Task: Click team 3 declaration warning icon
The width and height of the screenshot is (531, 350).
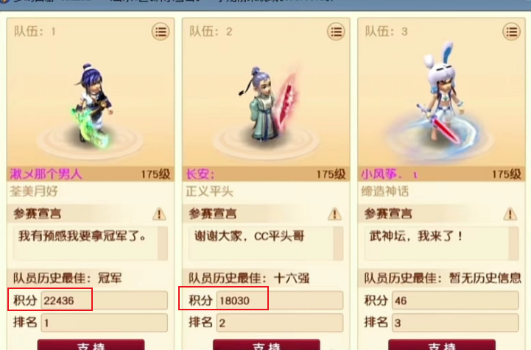Action: tap(510, 214)
